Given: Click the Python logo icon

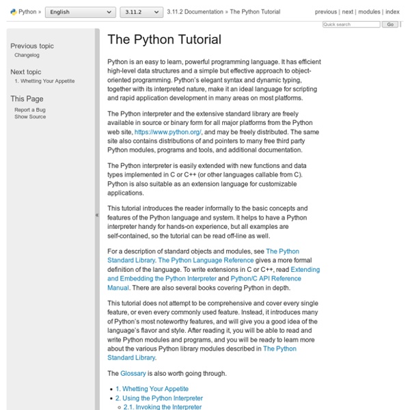Looking at the screenshot, I should [x=14, y=12].
